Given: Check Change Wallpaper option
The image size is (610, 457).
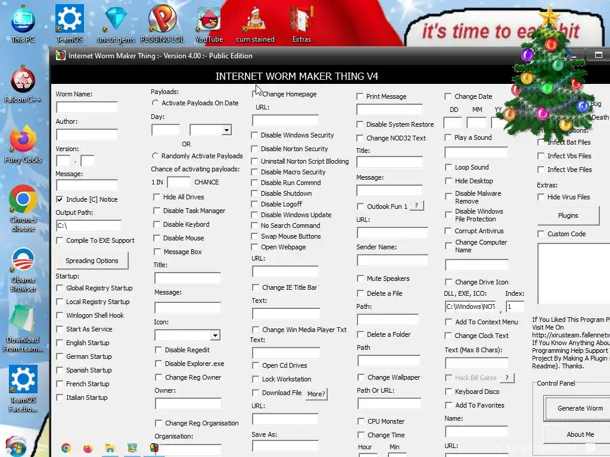Looking at the screenshot, I should 361,377.
